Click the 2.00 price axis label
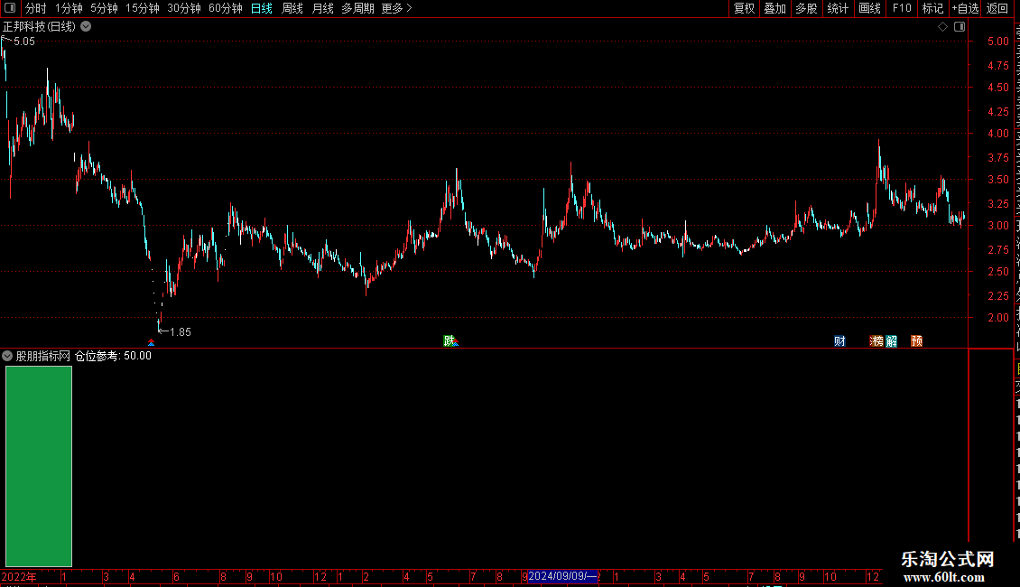Screen dimensions: 1020x587 click(x=997, y=318)
